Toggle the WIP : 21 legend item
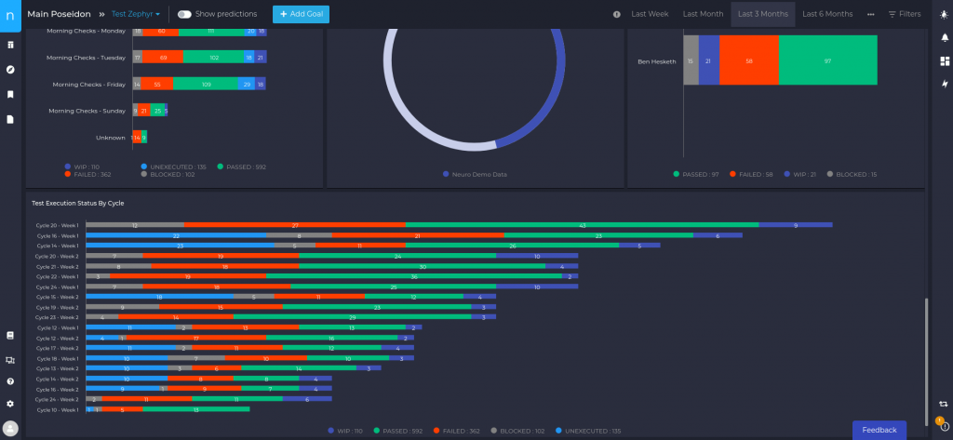 pos(800,175)
